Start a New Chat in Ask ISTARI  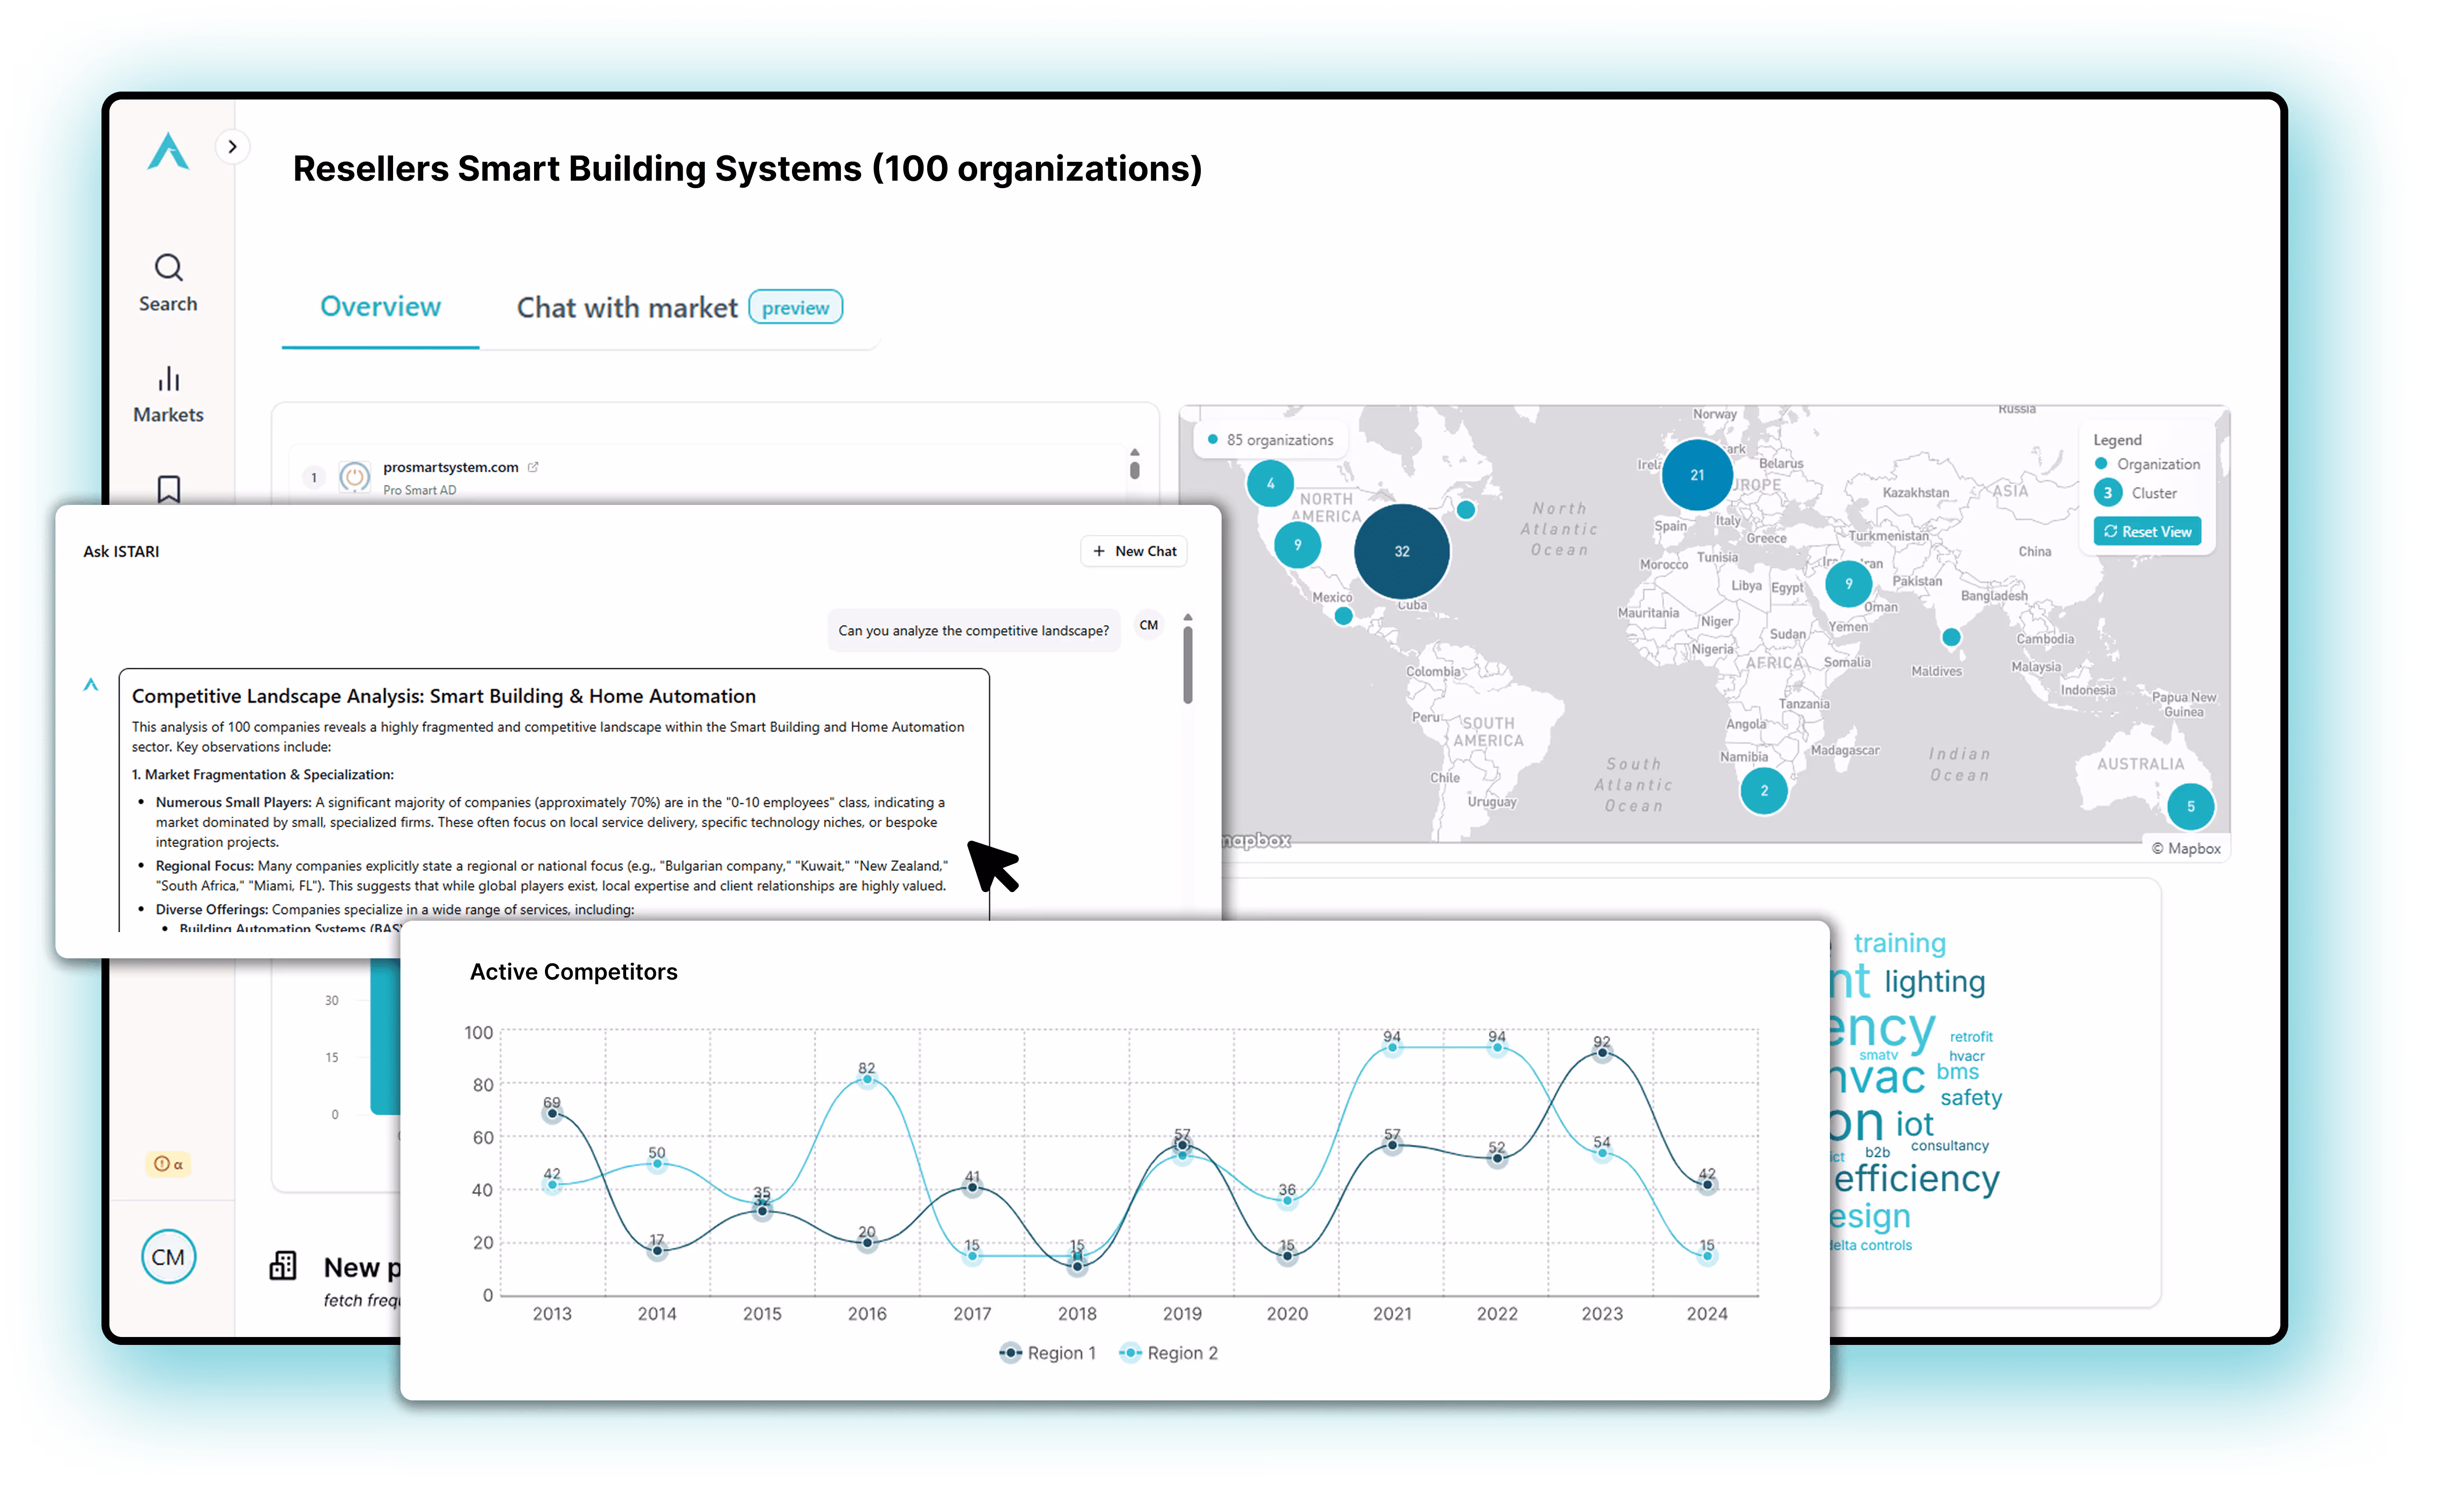(1134, 551)
